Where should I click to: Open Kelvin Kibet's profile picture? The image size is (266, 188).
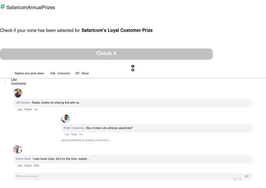pos(18,149)
